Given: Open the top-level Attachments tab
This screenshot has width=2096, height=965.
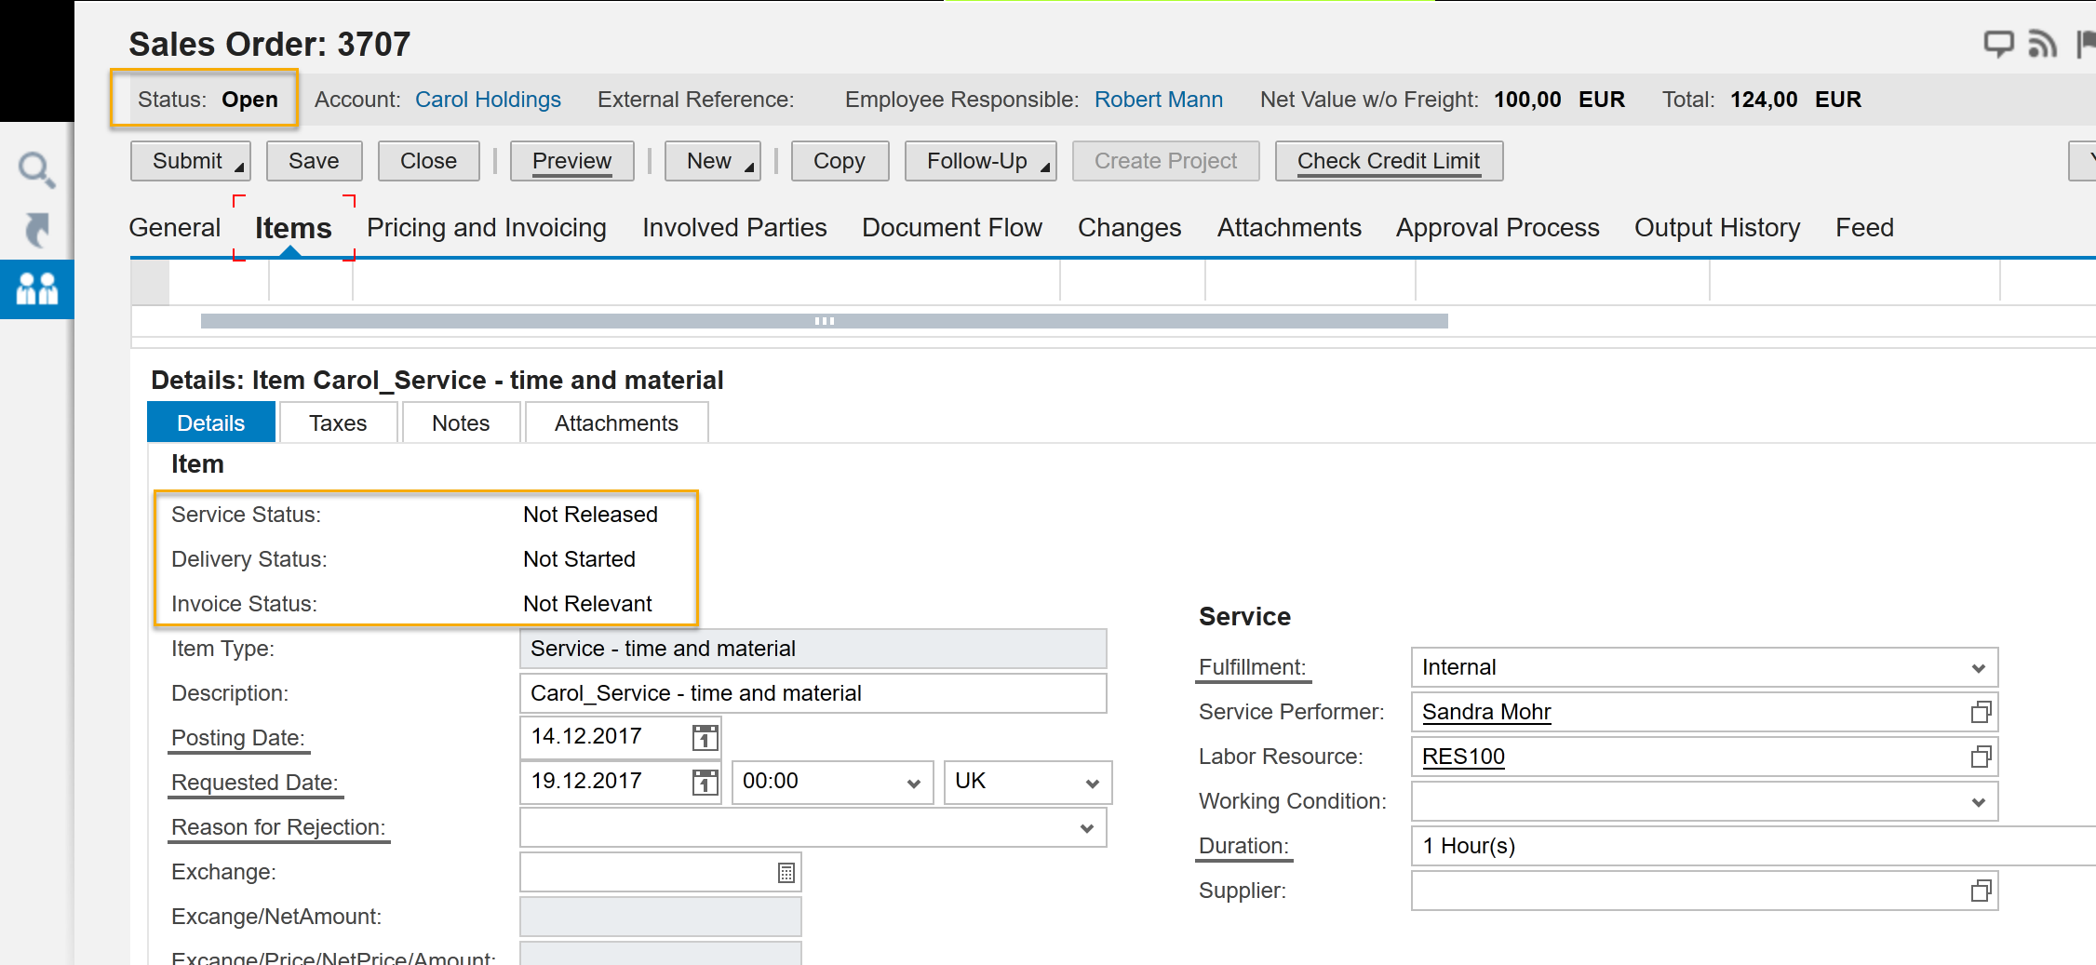Looking at the screenshot, I should click(x=1289, y=228).
